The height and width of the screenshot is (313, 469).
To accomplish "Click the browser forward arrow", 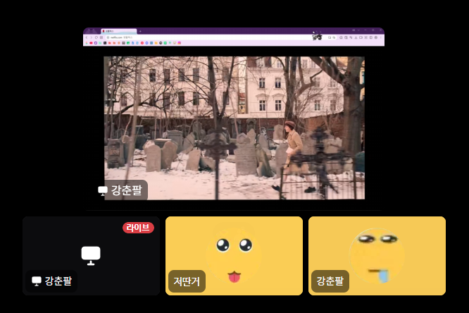I will coord(92,37).
